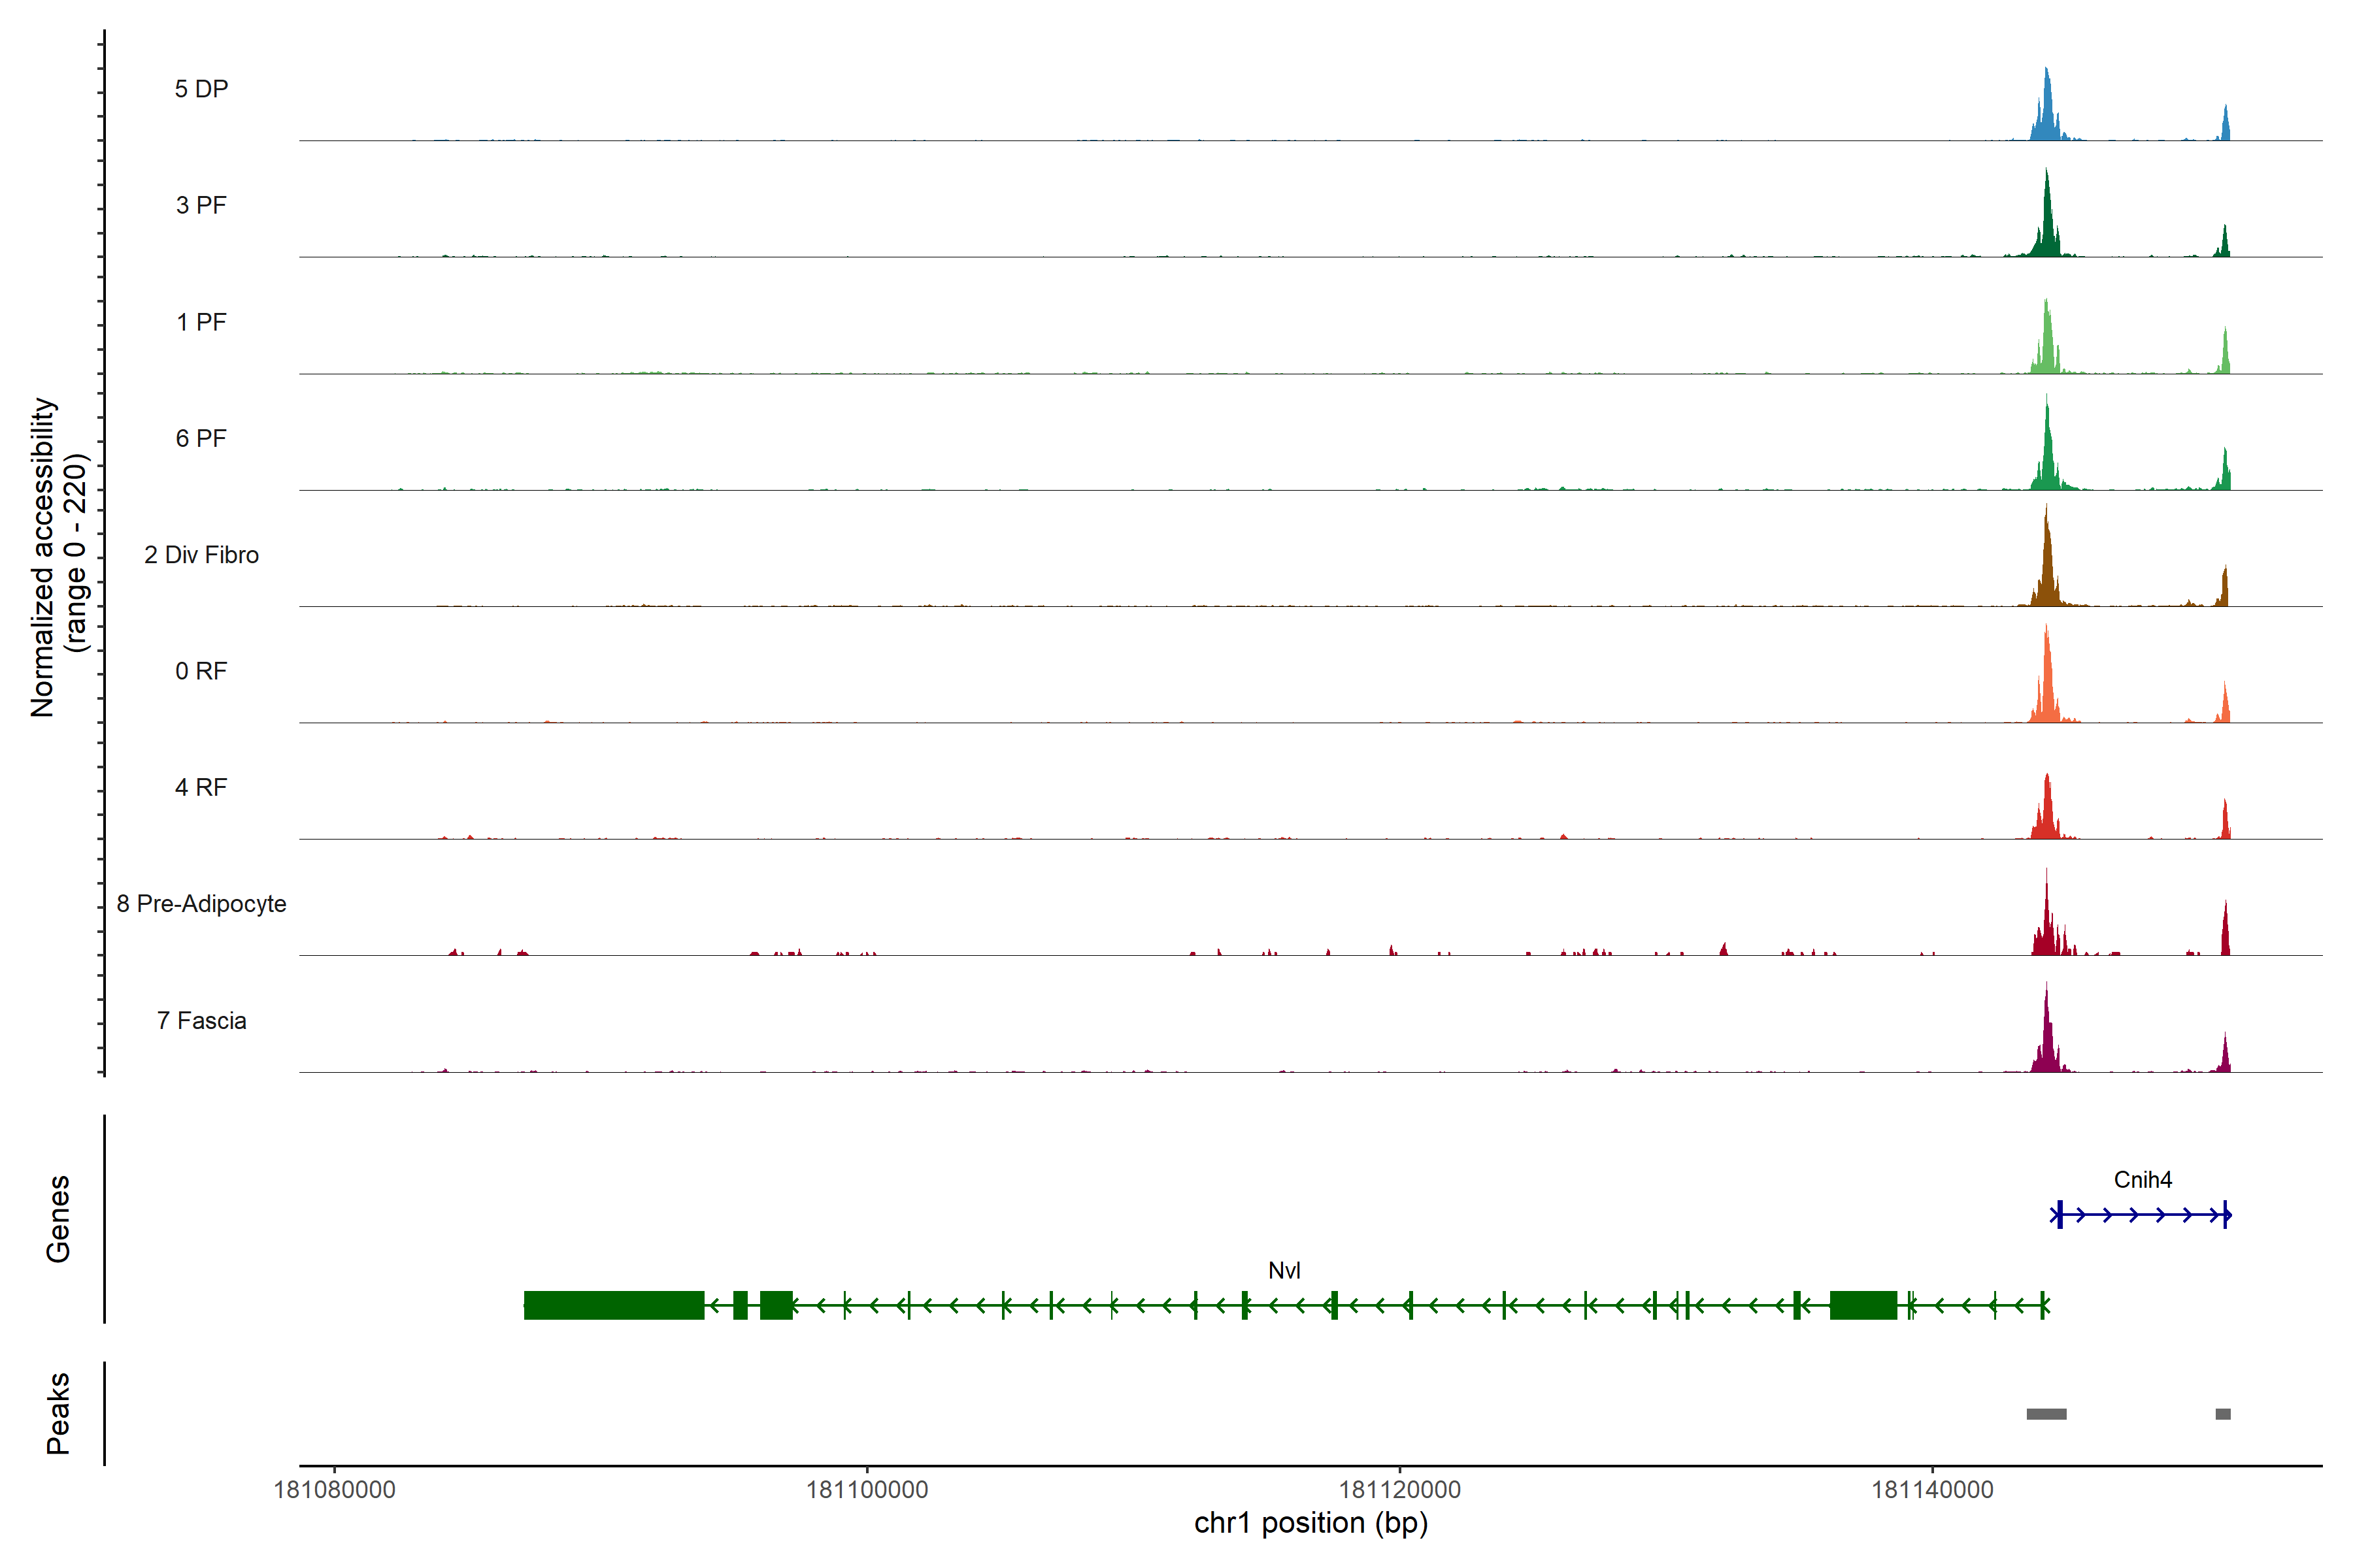Click the wider gray peak bar
Screen dimensions: 2353x1568
2046,1414
